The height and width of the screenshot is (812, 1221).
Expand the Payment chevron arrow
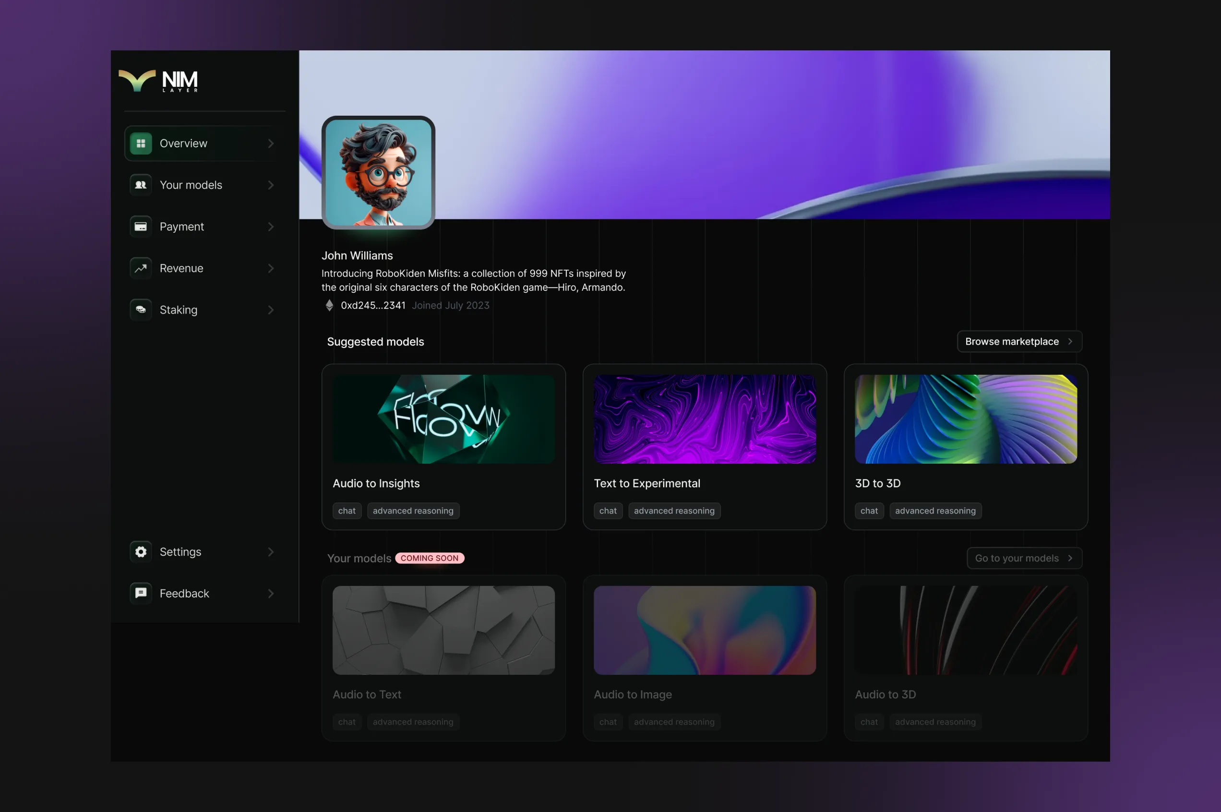[271, 227]
